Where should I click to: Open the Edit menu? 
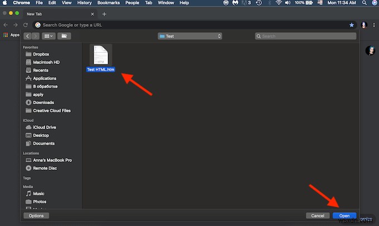click(x=52, y=3)
